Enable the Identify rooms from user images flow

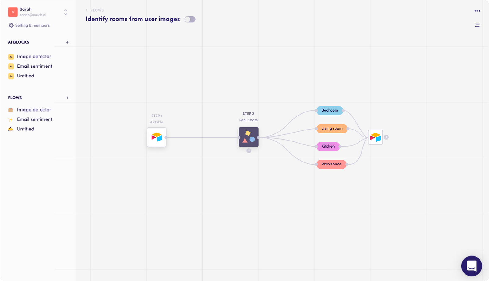pos(189,19)
